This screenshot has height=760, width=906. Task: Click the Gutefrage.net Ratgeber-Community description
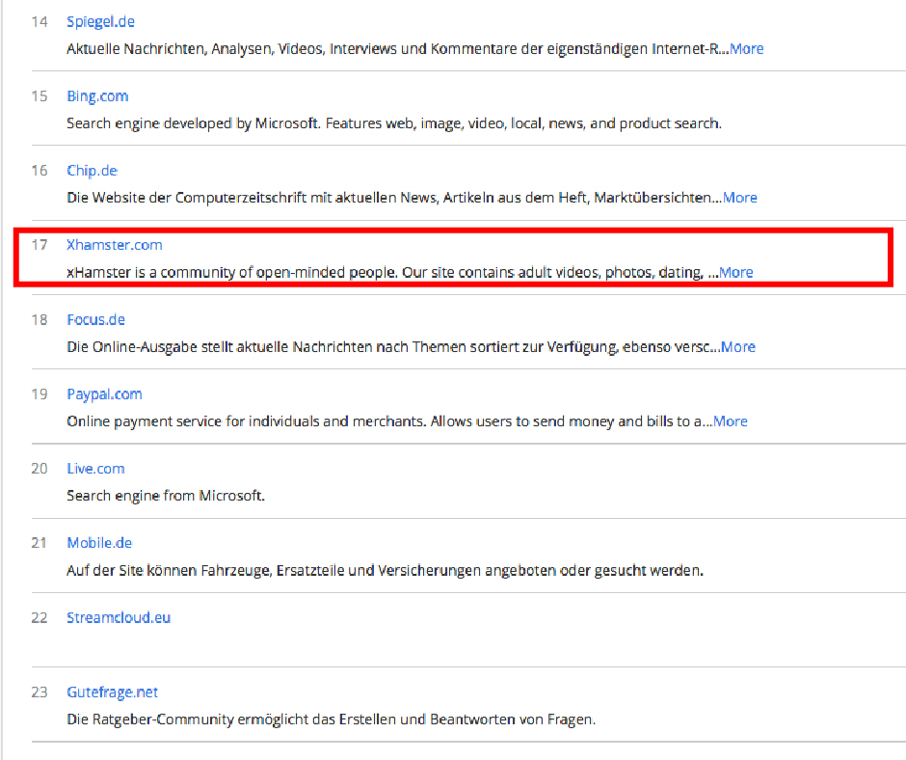click(x=332, y=720)
